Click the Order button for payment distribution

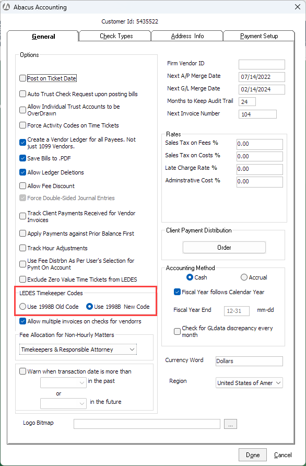tap(224, 247)
